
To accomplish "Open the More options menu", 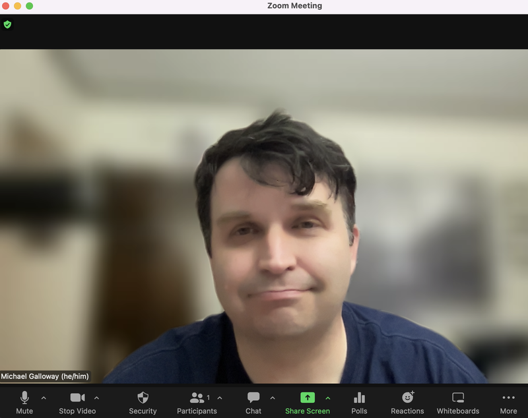I will (508, 403).
